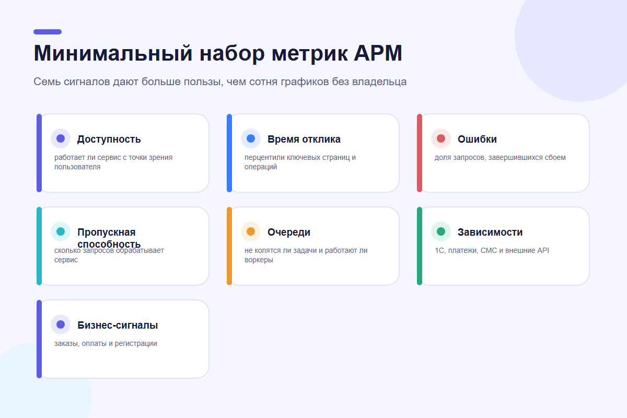The height and width of the screenshot is (418, 627).
Task: Select the Время отклика card title
Action: tap(304, 139)
